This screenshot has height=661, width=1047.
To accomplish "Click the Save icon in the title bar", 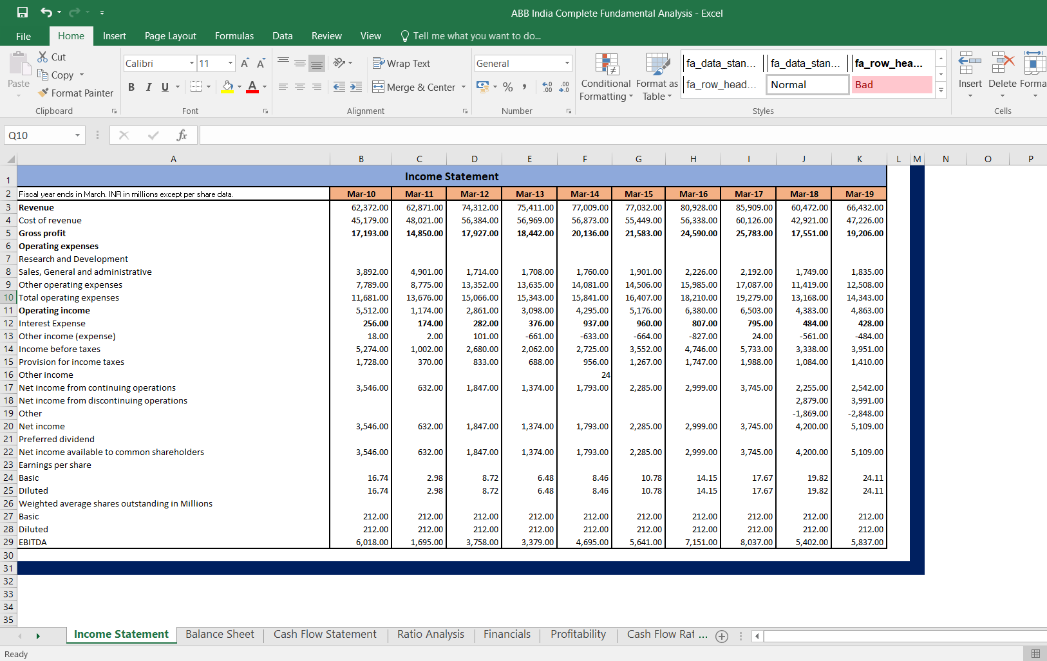I will 23,12.
